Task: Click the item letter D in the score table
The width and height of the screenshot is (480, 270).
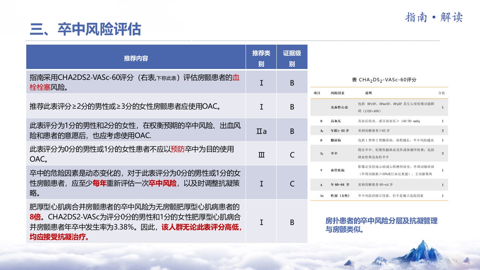Action: (321, 140)
